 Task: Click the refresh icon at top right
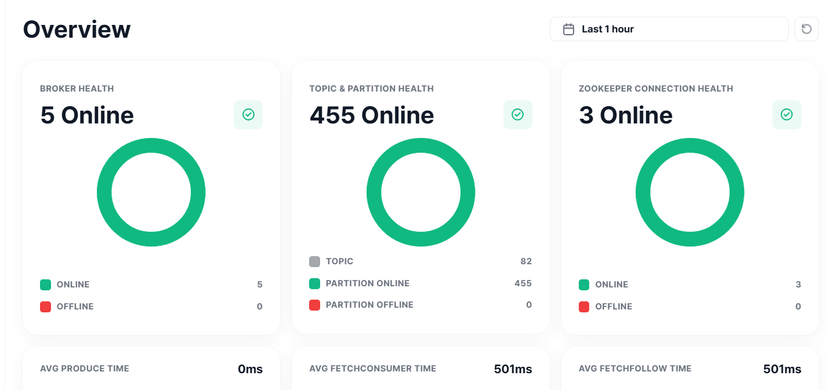tap(806, 28)
